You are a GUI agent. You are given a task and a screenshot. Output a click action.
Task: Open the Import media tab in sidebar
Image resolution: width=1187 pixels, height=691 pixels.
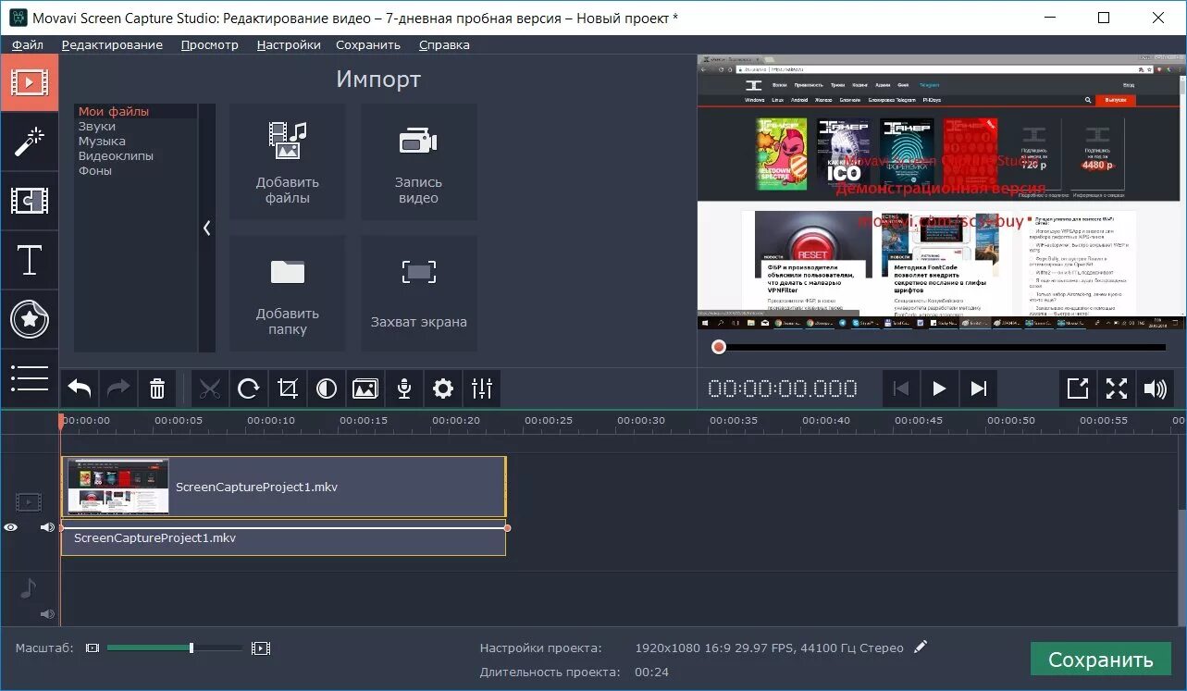tap(29, 82)
